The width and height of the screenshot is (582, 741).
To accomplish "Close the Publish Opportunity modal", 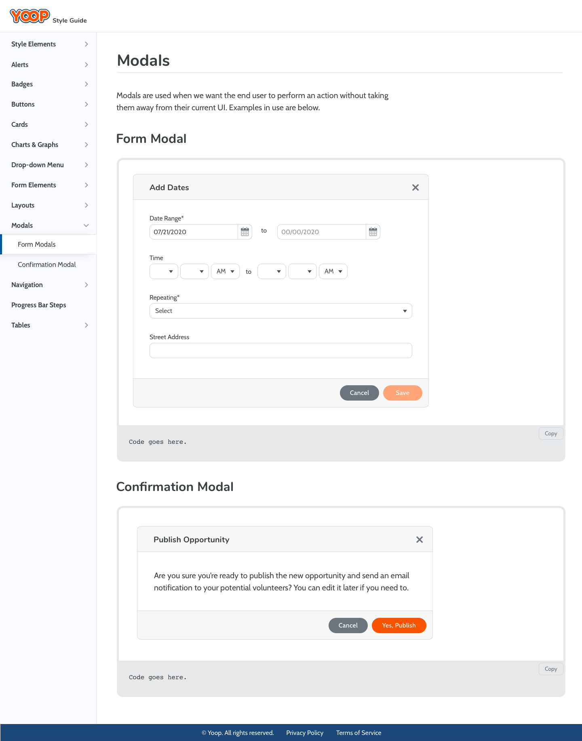I will pyautogui.click(x=420, y=539).
